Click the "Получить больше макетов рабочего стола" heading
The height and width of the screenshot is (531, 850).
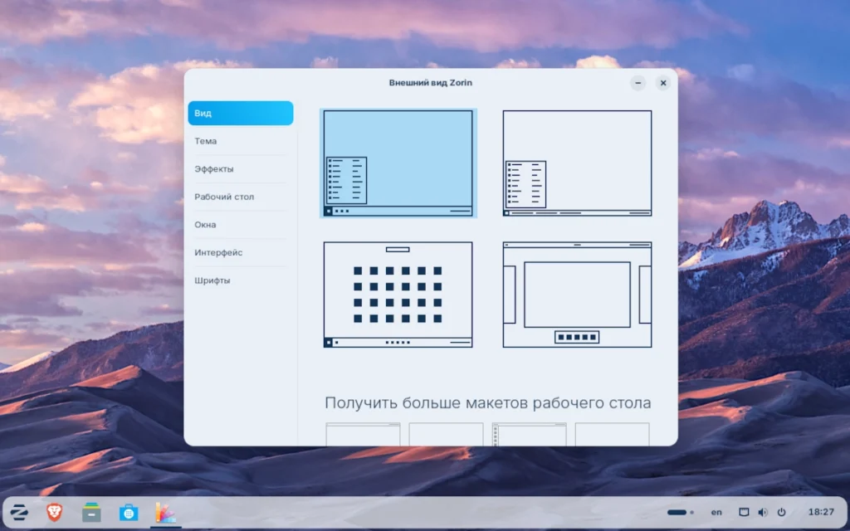tap(488, 403)
